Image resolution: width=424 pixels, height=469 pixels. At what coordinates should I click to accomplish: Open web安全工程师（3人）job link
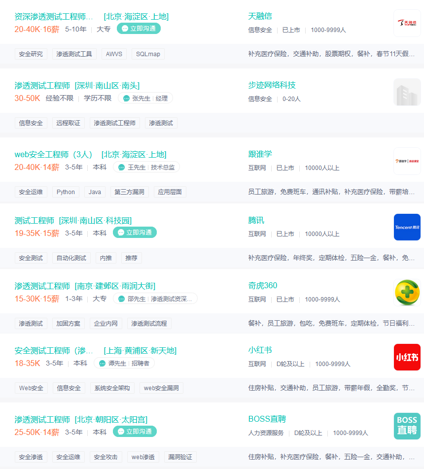click(90, 154)
